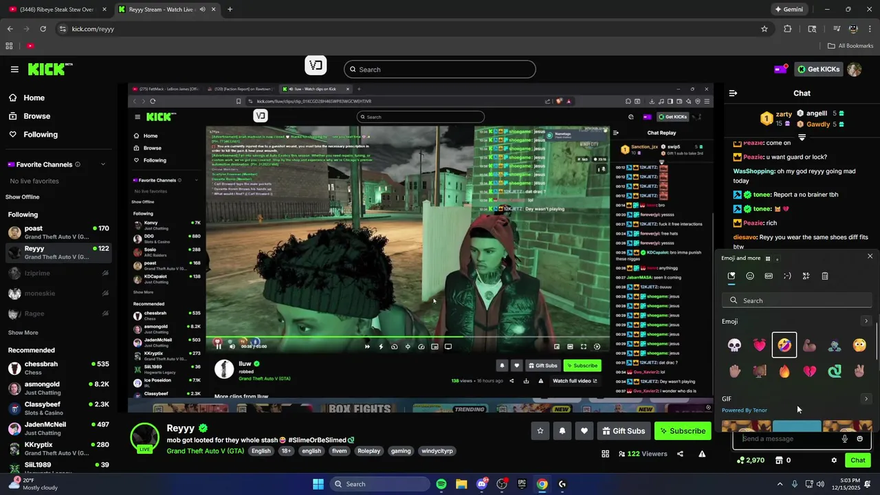Switch to the Kaomoji tab
Image resolution: width=880 pixels, height=495 pixels.
tap(787, 276)
